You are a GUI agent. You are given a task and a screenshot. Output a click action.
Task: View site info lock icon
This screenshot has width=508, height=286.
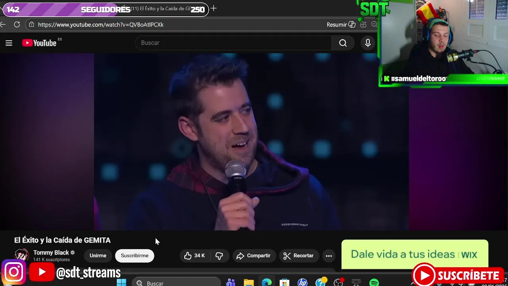[32, 25]
